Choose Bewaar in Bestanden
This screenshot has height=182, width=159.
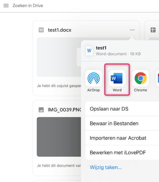[x=122, y=123]
